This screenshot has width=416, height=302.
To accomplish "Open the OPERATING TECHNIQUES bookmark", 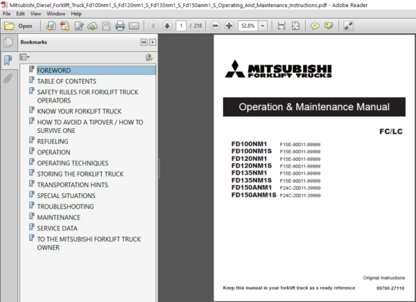I will click(x=73, y=163).
